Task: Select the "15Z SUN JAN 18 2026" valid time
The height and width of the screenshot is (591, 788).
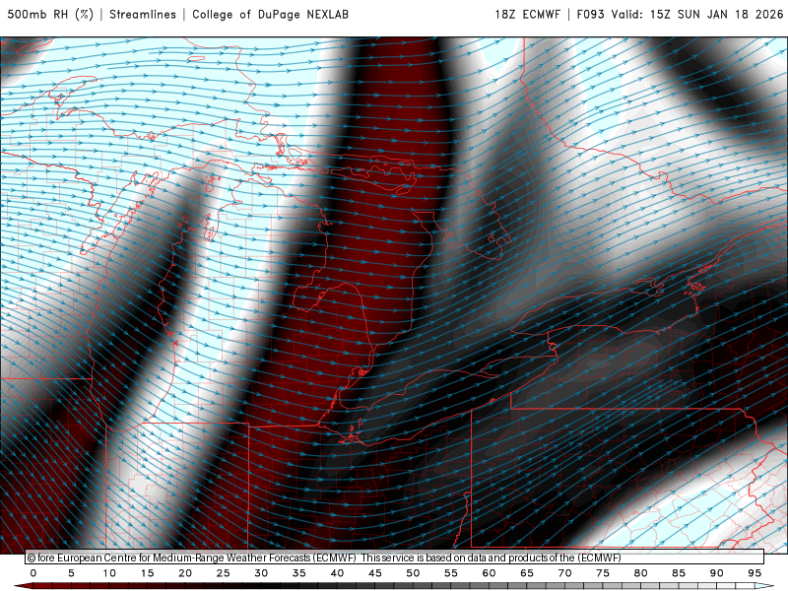Action: [717, 14]
